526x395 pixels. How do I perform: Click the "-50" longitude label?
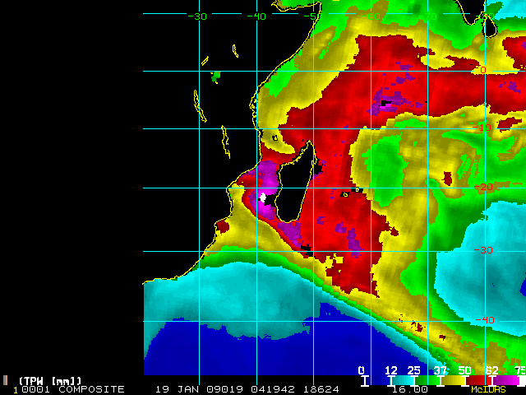pos(314,16)
